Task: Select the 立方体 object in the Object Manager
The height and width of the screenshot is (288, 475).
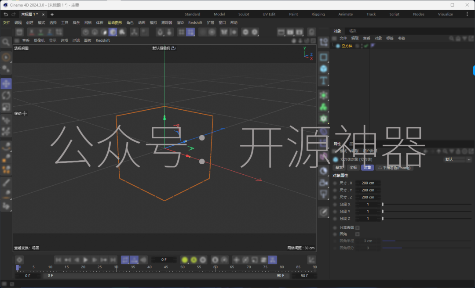Action: 347,46
